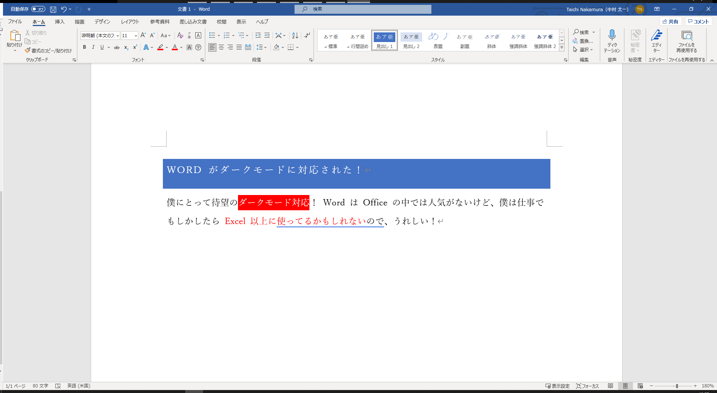Click the search box in title bar
717x393 pixels.
tap(363, 9)
